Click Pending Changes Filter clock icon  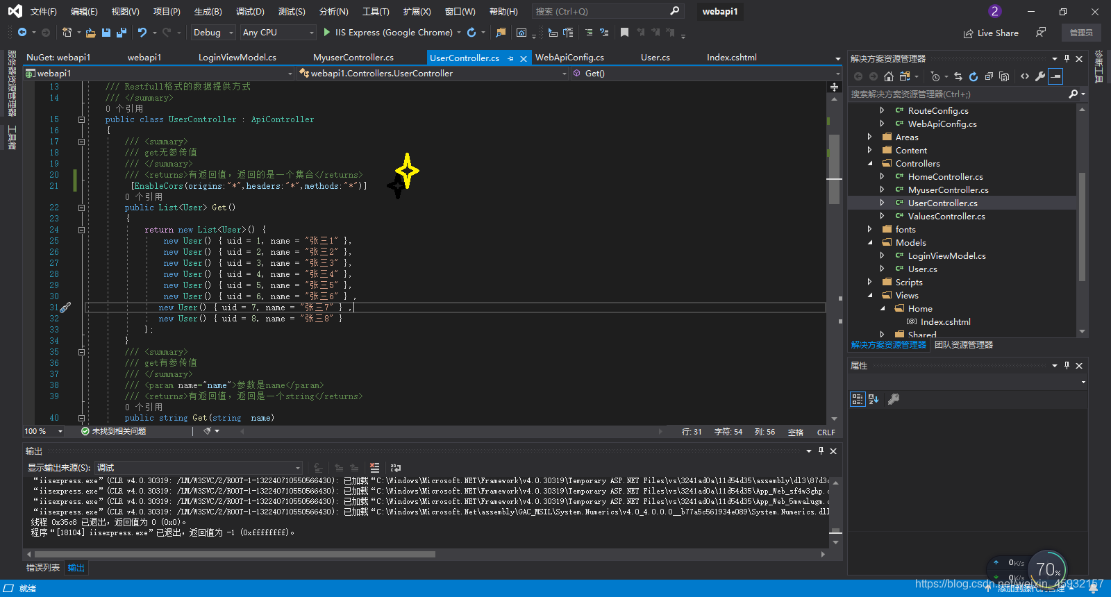click(x=935, y=76)
